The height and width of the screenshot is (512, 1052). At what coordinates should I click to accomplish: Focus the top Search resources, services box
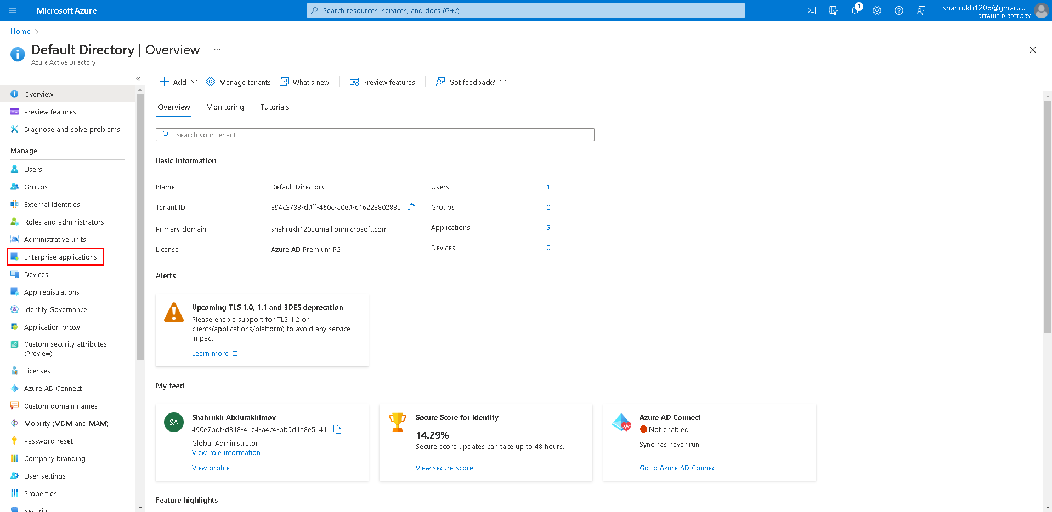tap(525, 10)
